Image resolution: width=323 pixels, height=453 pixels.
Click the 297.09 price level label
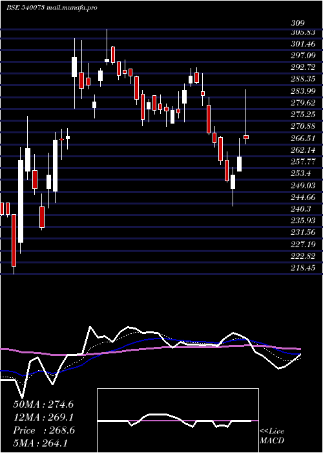click(303, 56)
